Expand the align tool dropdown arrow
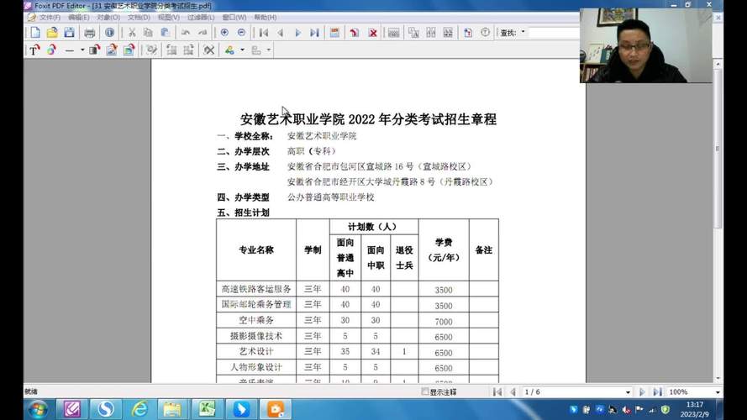The width and height of the screenshot is (747, 420). click(269, 50)
